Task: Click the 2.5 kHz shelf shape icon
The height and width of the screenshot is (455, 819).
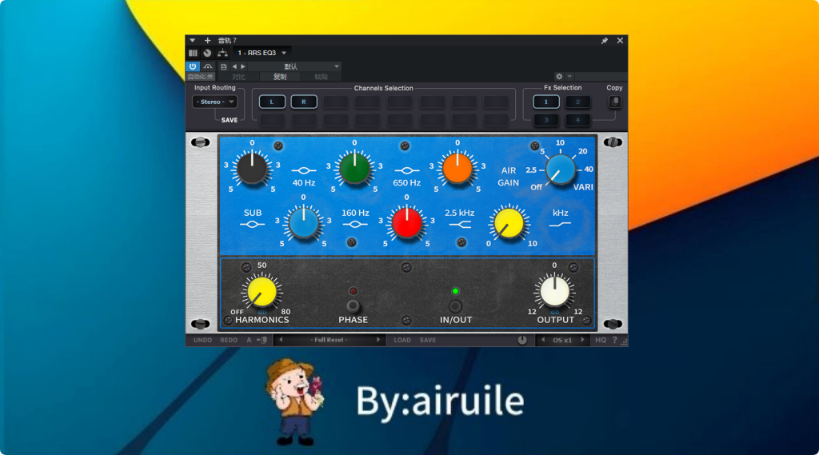Action: click(x=460, y=225)
